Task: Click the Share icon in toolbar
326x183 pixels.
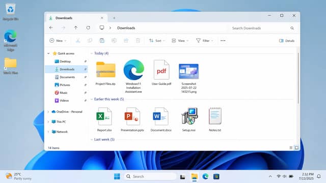Action: (x=126, y=41)
